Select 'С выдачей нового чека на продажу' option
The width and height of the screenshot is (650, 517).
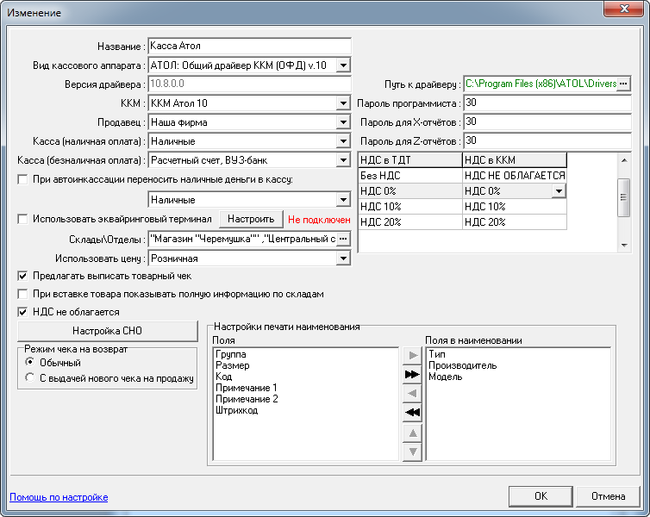coord(31,377)
